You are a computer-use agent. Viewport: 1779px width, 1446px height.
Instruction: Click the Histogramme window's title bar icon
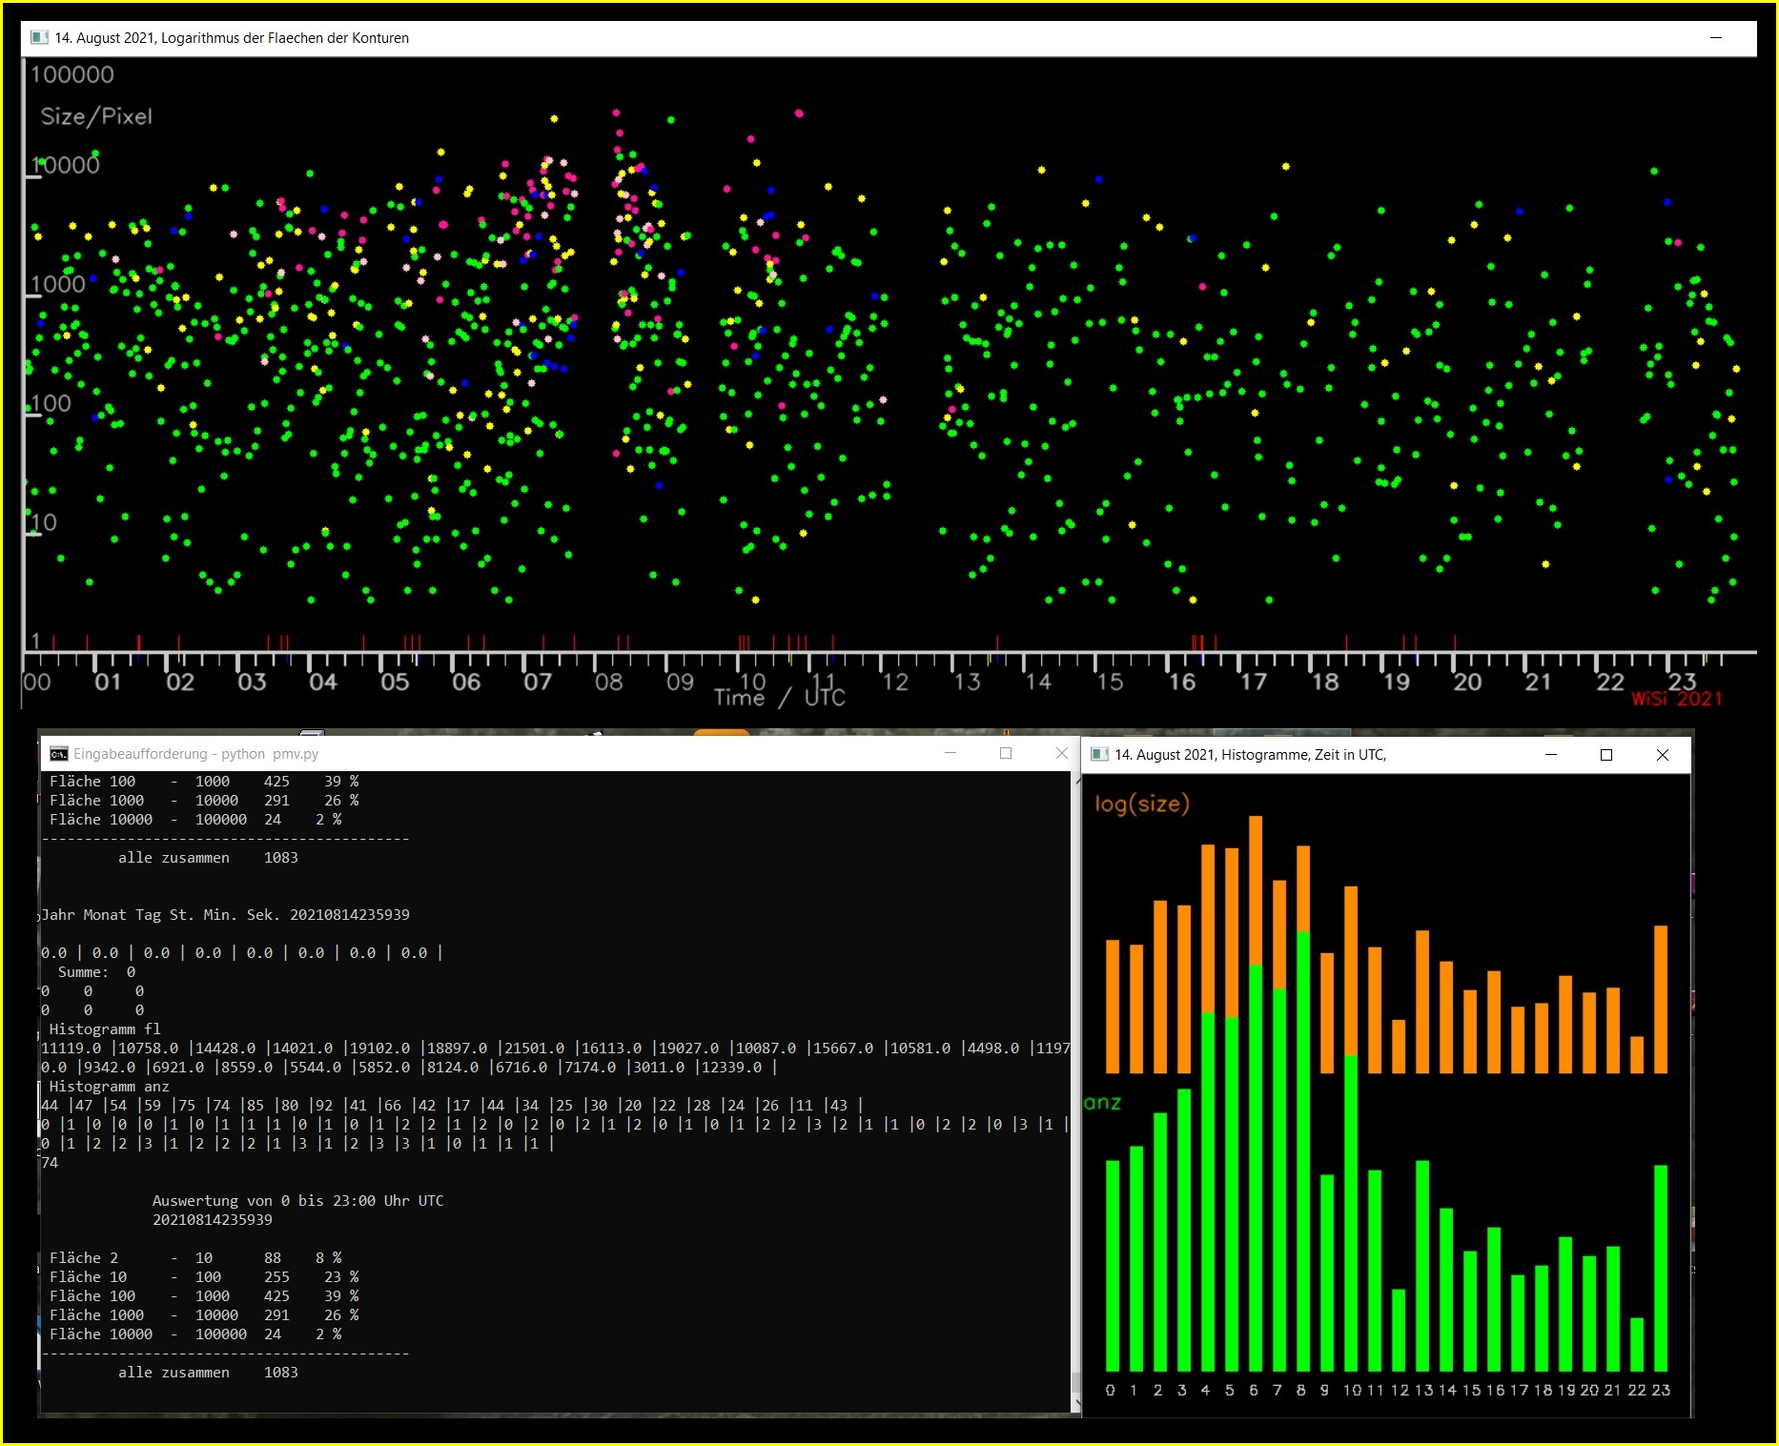[1100, 755]
